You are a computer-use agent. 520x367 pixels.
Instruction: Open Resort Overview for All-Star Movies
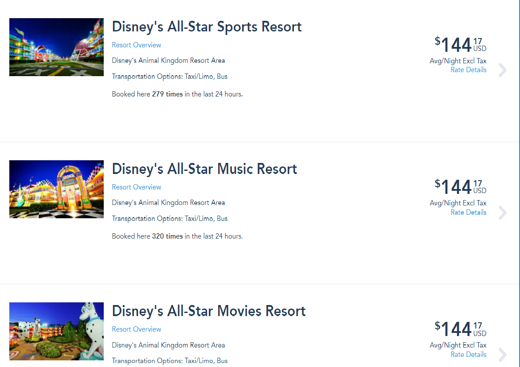136,329
